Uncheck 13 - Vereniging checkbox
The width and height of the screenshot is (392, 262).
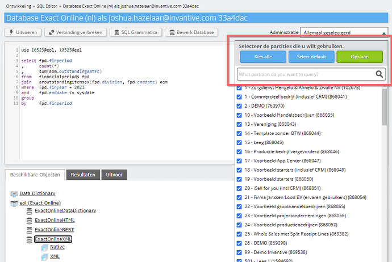(x=239, y=124)
